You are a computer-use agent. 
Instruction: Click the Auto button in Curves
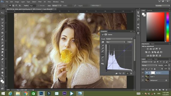[130, 42]
